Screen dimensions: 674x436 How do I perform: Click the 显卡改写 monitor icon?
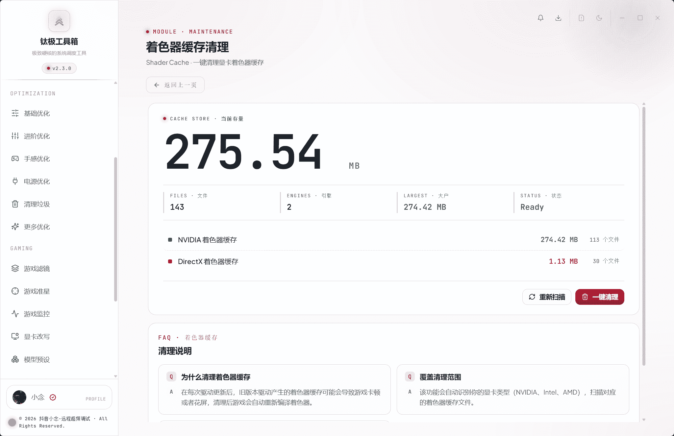tap(15, 337)
